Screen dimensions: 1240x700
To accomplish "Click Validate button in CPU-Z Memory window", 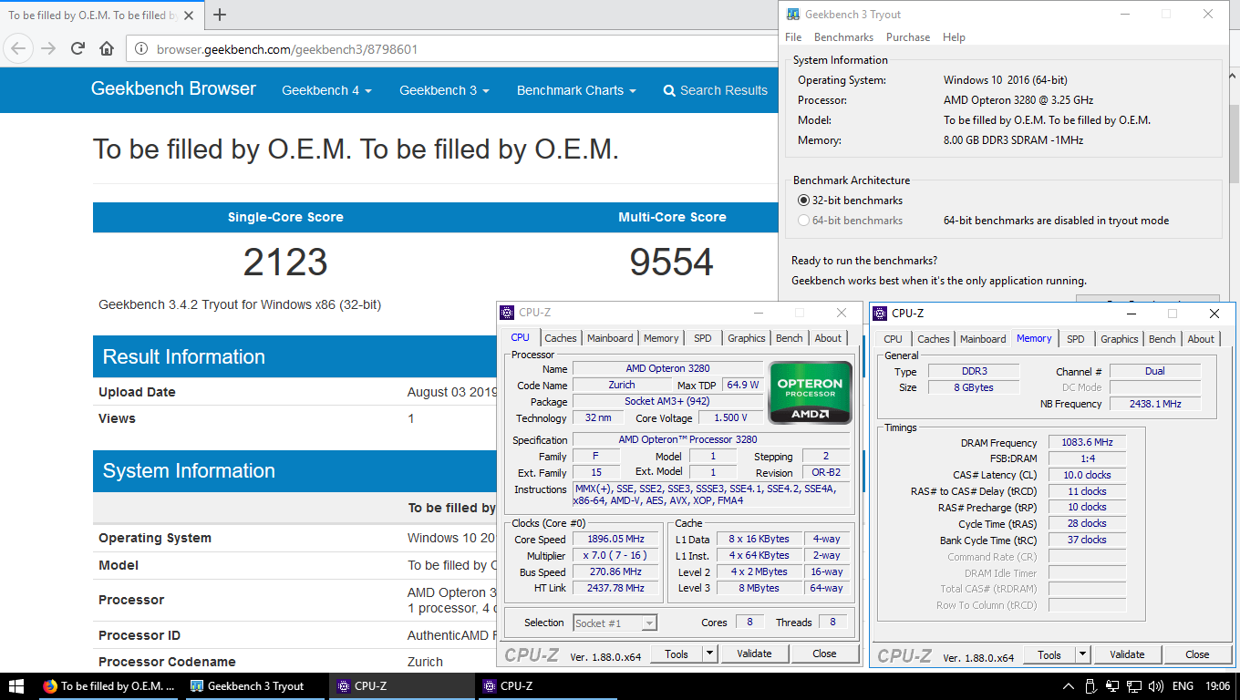I will tap(1127, 654).
